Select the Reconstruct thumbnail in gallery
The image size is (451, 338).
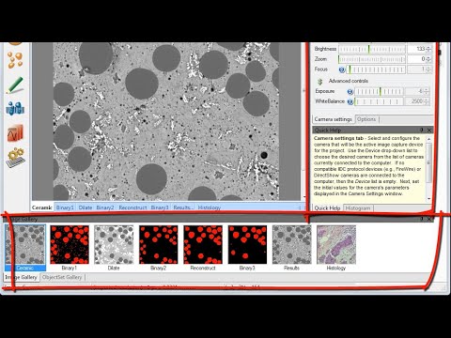pos(203,248)
